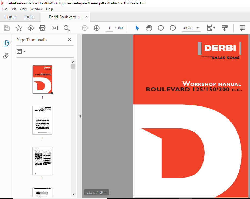Click the DERBI logo on the cover
The height and width of the screenshot is (199, 250).
220,48
